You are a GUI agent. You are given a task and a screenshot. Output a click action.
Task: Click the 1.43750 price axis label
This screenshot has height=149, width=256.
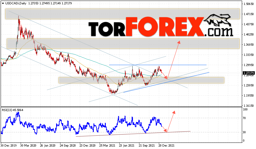point(249,24)
